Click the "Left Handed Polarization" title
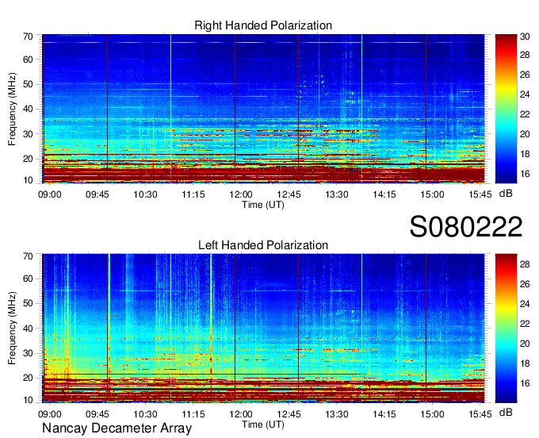The height and width of the screenshot is (438, 539). [263, 245]
